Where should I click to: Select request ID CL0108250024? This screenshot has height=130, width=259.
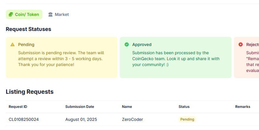[24, 119]
